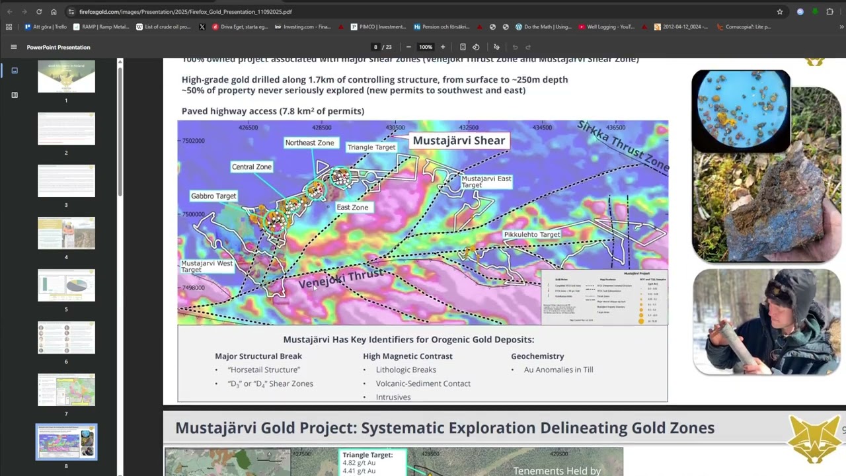Click the Gabbro Target map label

213,196
